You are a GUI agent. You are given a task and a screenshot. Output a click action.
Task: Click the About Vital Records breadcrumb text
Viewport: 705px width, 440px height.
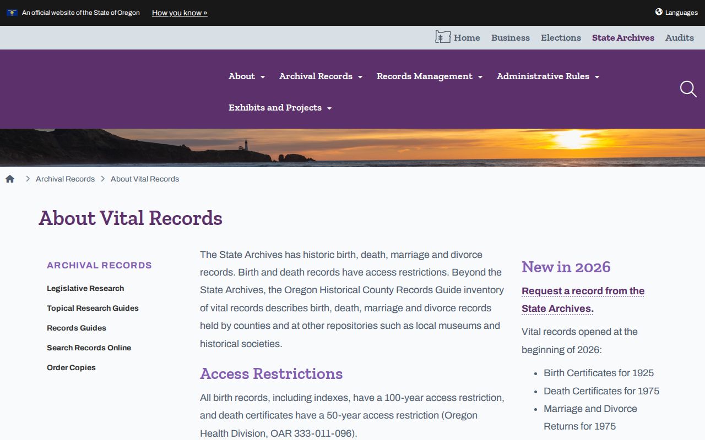coord(145,179)
